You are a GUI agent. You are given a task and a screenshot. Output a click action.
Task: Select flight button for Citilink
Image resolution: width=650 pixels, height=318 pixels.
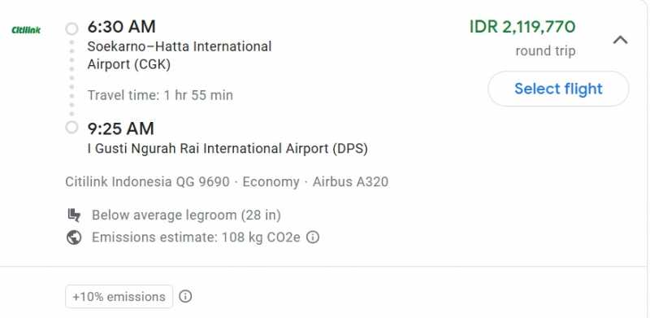point(558,89)
